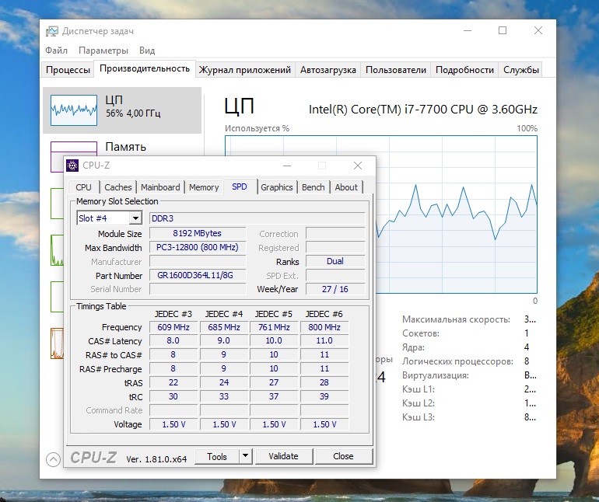Click the Максимальная скорость label

[x=456, y=319]
